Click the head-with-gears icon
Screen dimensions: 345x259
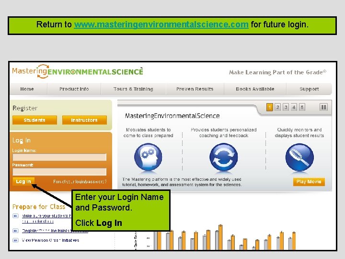point(148,157)
